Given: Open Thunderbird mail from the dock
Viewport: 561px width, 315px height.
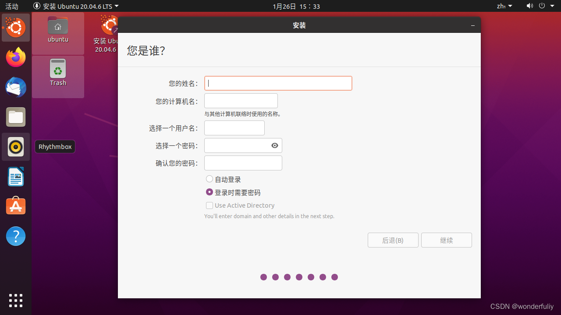Looking at the screenshot, I should (16, 87).
